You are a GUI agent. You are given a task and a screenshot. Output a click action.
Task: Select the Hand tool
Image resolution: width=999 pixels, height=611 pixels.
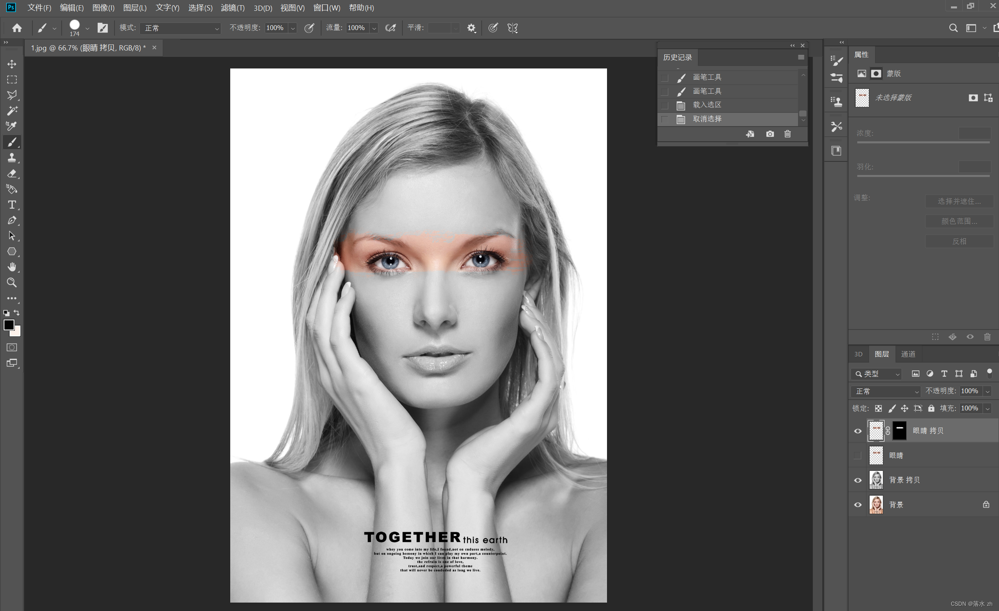tap(12, 267)
